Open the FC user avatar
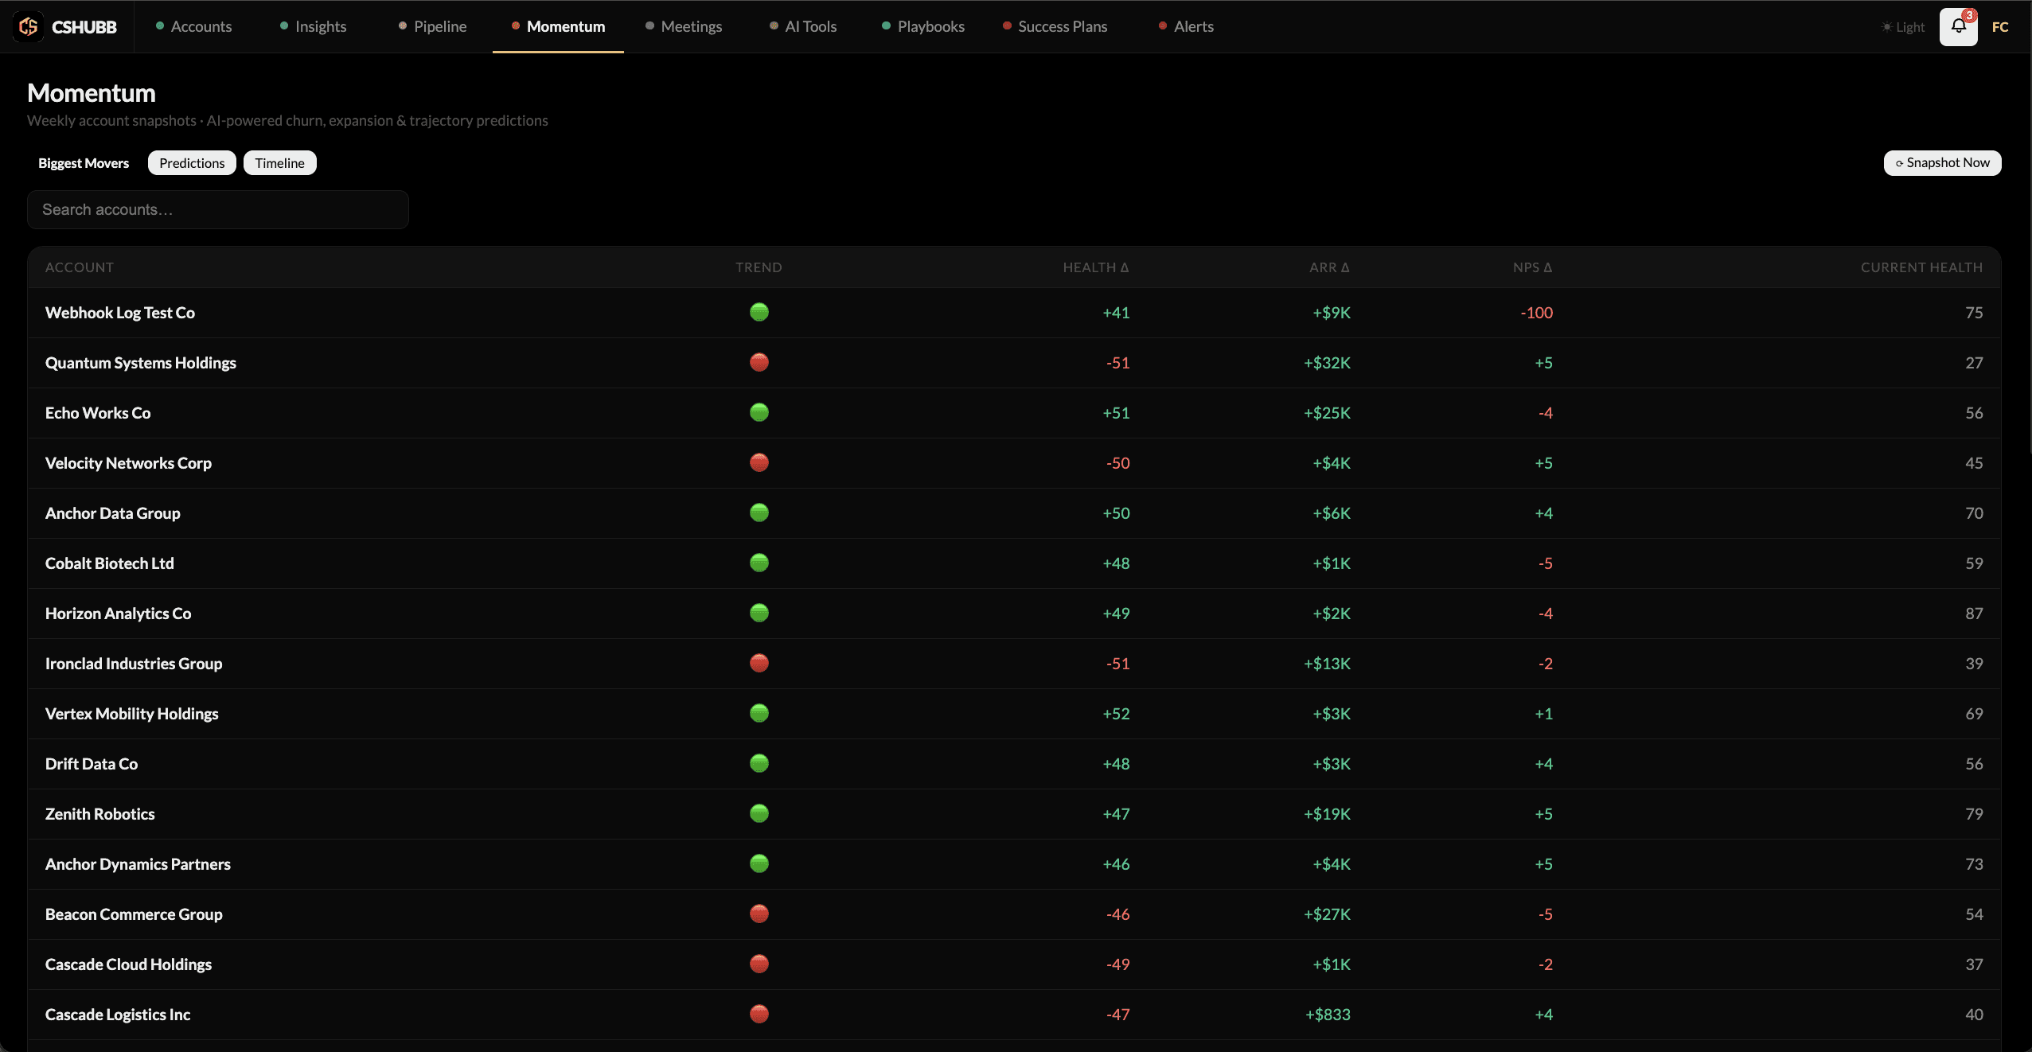Screen dimensions: 2032x1052 point(2000,27)
